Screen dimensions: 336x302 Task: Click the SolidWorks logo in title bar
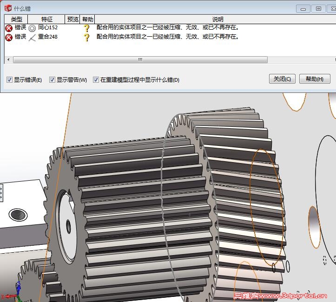8,8
